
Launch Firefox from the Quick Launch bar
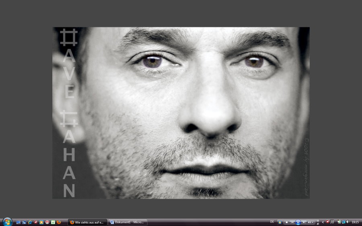click(x=59, y=222)
